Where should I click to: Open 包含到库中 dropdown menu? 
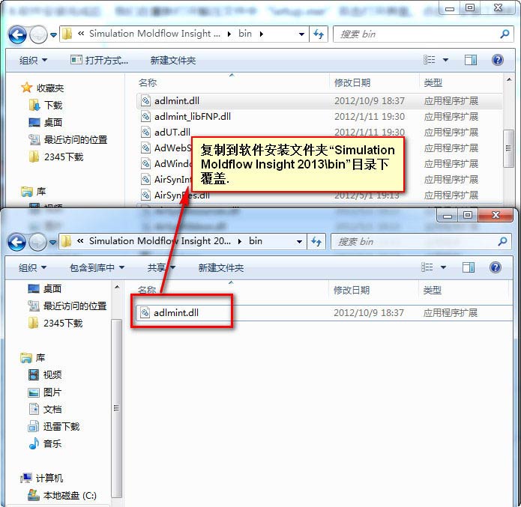[x=97, y=267]
